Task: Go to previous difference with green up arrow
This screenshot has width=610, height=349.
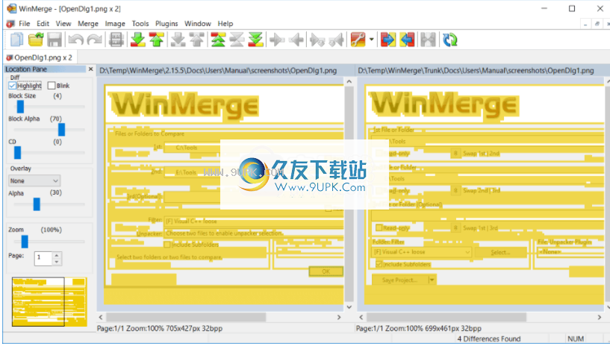Action: click(157, 40)
